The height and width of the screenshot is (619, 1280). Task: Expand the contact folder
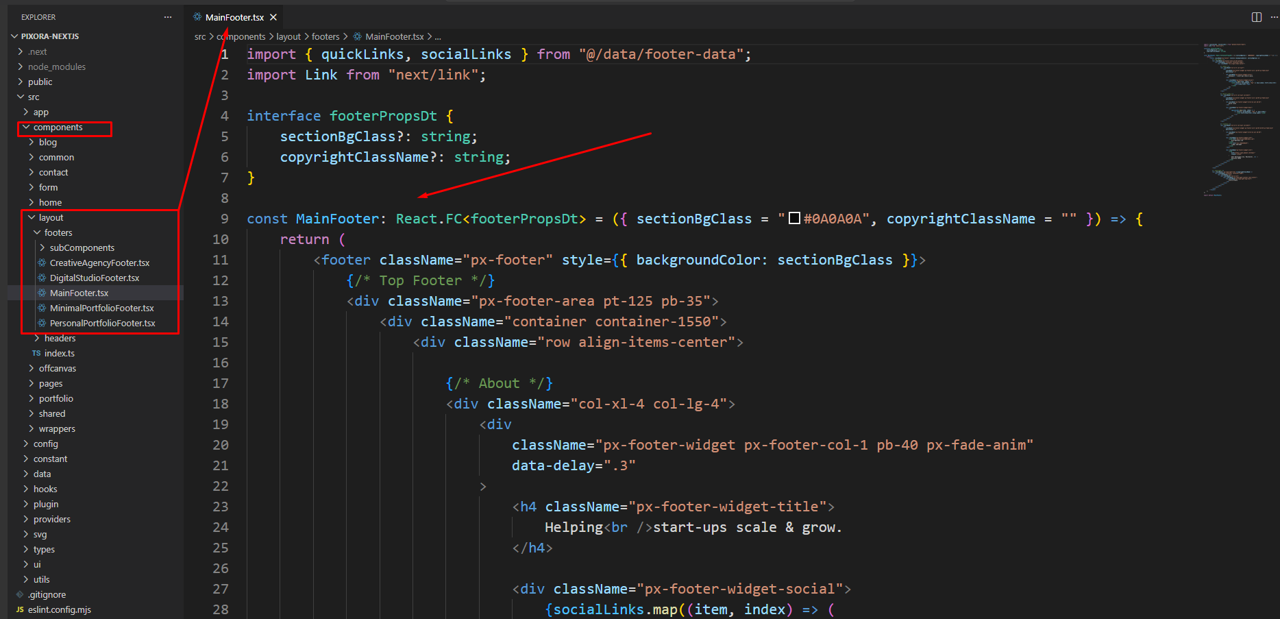(32, 173)
